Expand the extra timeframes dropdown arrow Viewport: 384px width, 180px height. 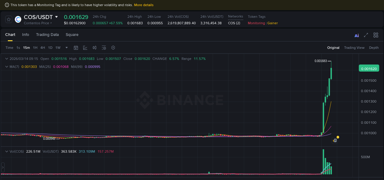click(x=66, y=48)
